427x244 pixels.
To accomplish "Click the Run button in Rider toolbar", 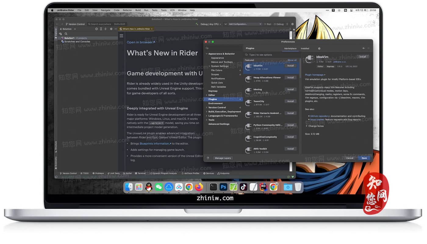I will coord(268,24).
